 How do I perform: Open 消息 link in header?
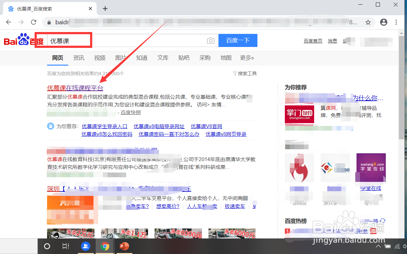333,41
